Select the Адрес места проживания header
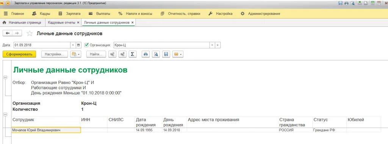Screen dimensions: 388x144 pyautogui.click(x=233, y=122)
